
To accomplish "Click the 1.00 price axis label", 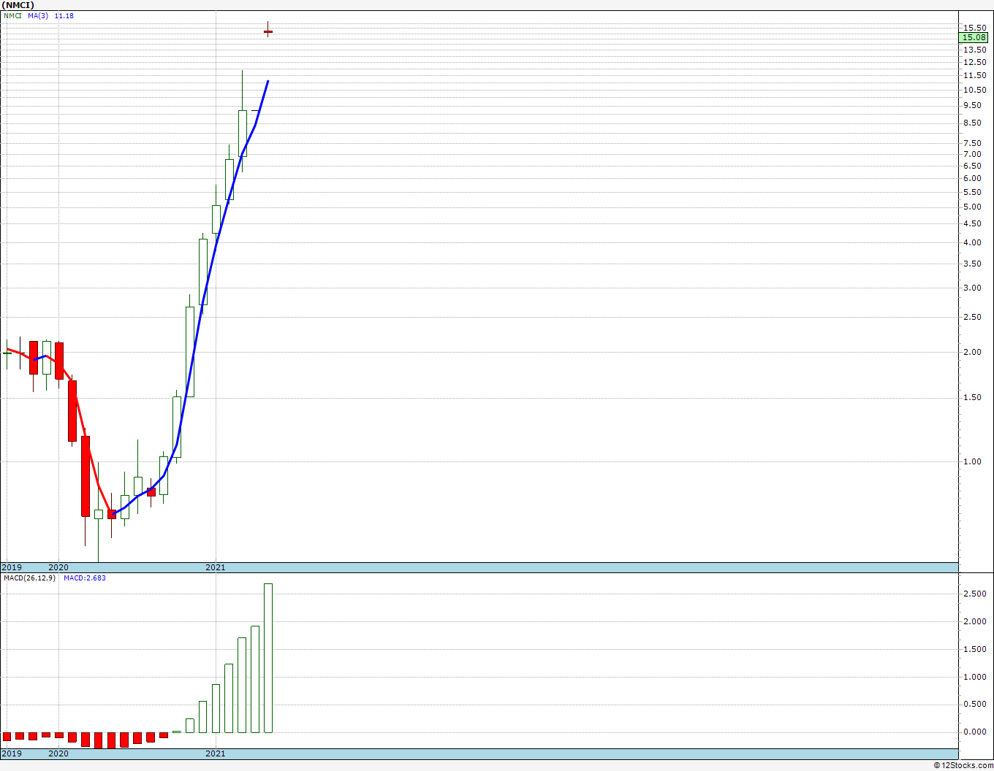I will 971,461.
